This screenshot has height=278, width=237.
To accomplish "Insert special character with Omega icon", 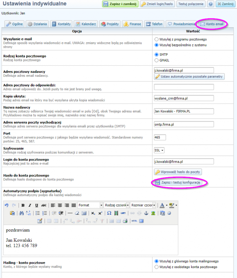I will [109, 213].
